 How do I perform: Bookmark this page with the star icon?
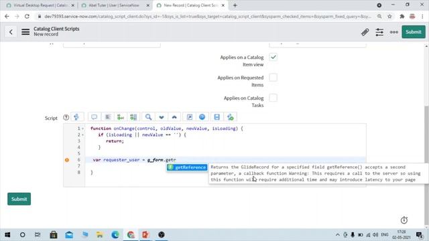click(x=389, y=16)
